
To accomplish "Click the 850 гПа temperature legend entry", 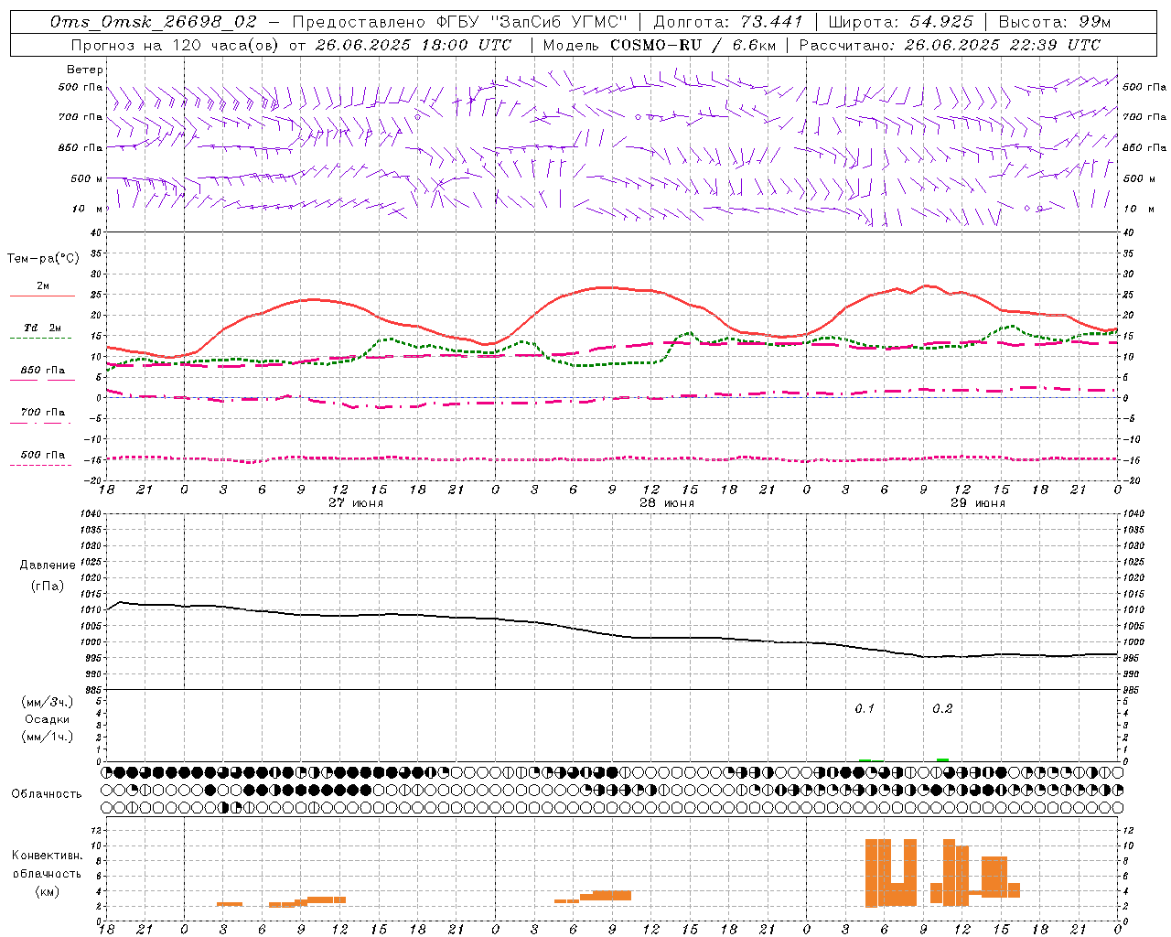I will 42,371.
